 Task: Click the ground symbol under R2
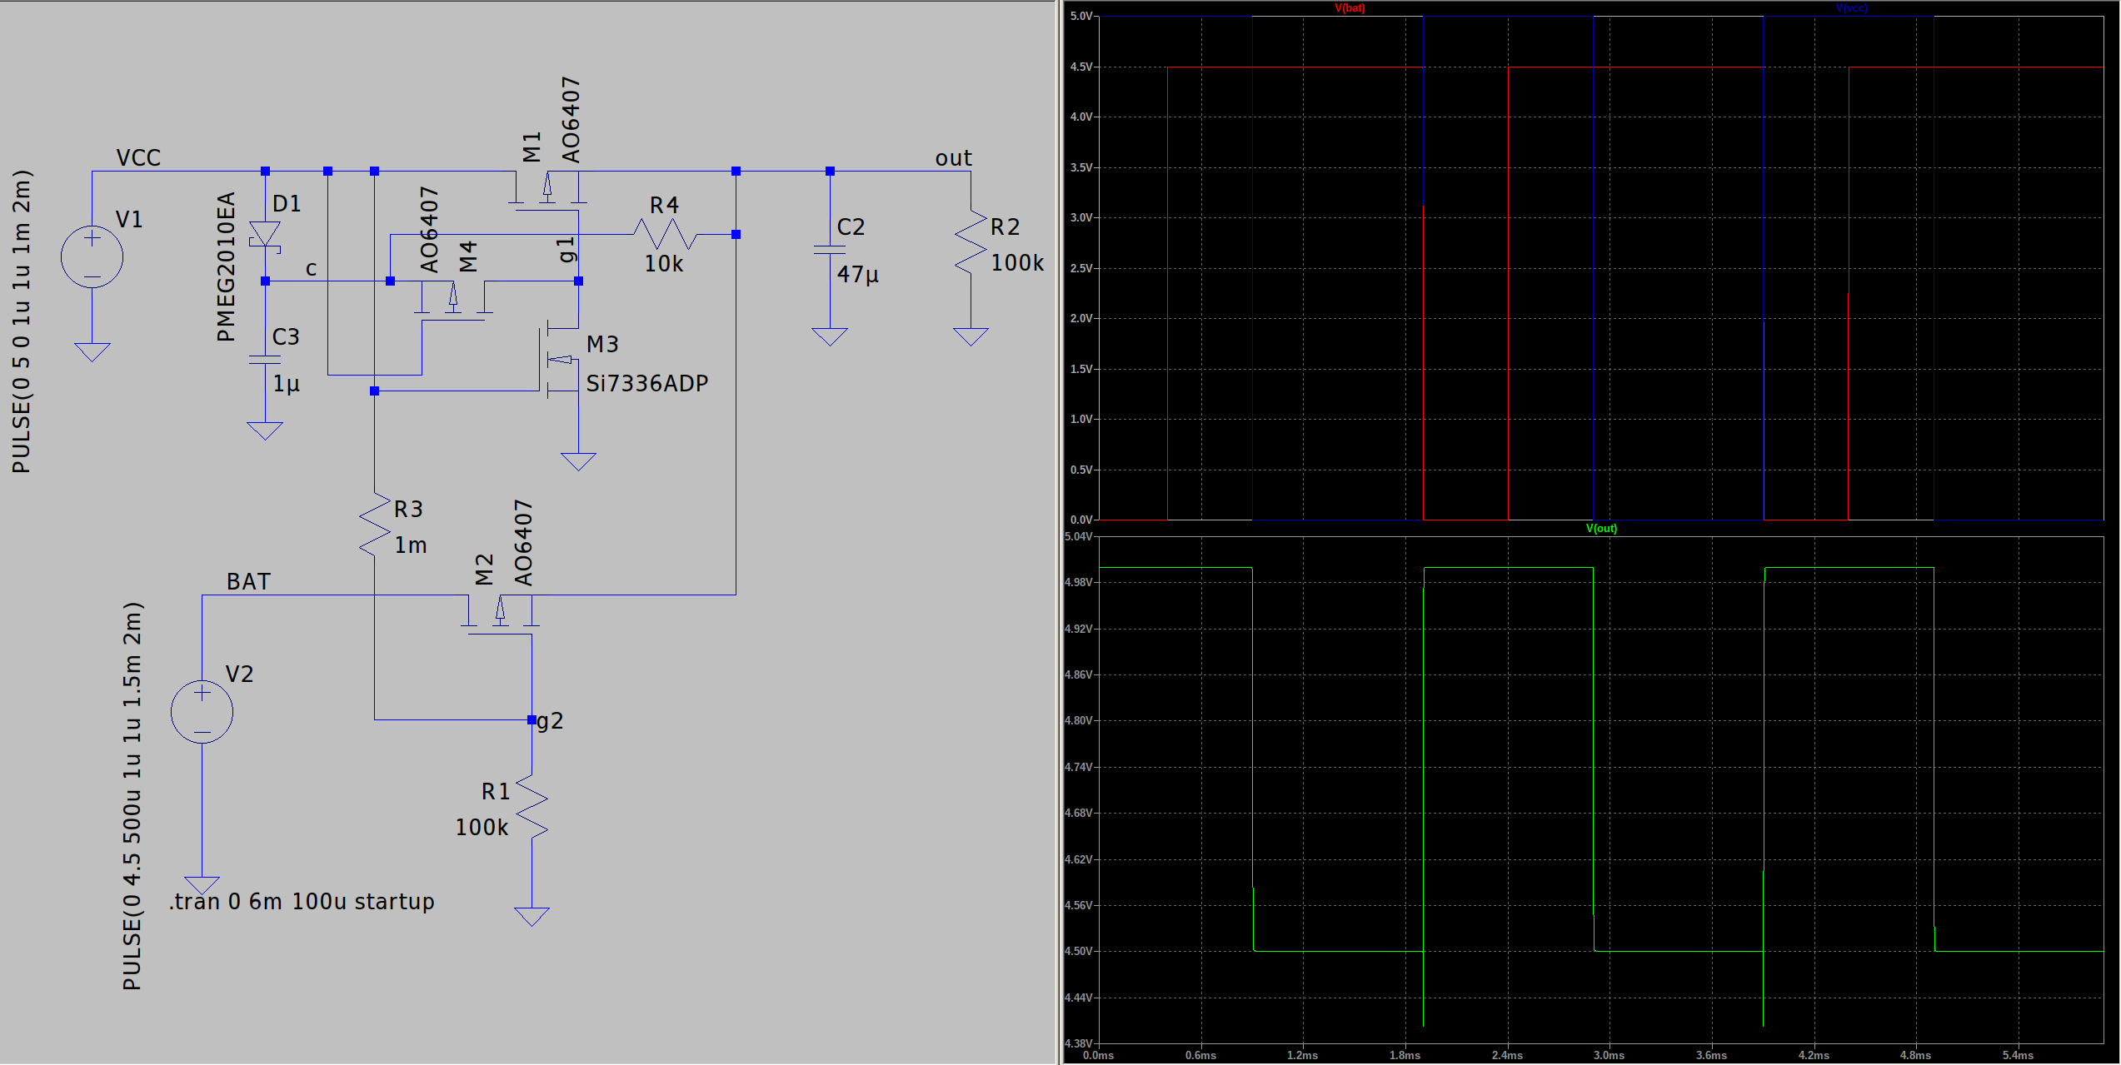pos(971,336)
